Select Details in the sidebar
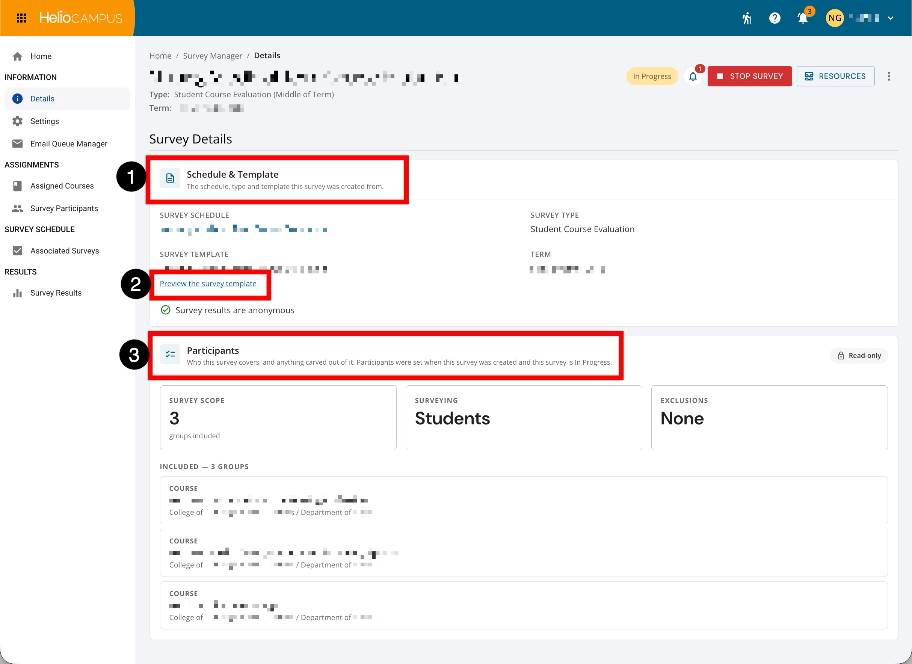This screenshot has height=664, width=912. (x=67, y=98)
